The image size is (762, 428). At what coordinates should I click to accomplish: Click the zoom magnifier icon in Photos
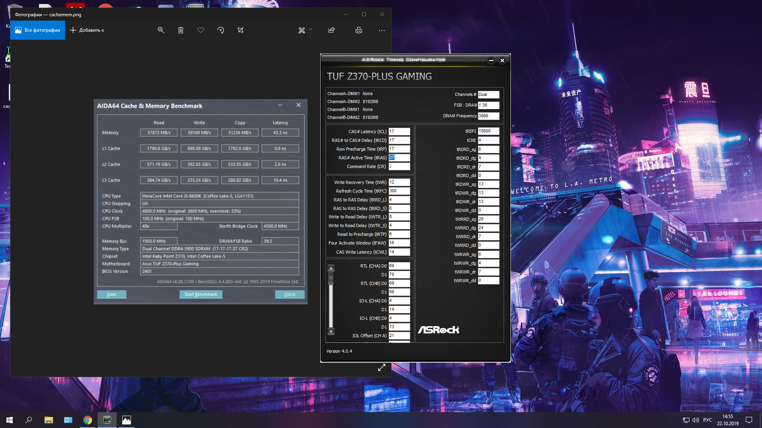(x=161, y=30)
